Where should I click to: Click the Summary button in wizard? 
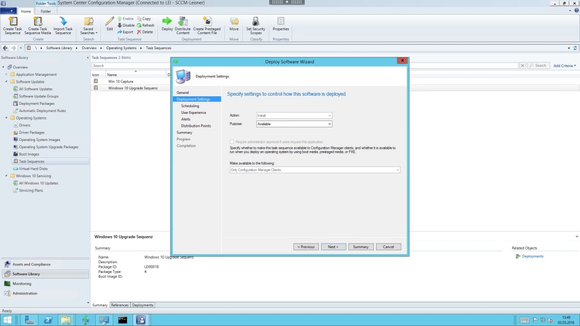click(x=361, y=247)
